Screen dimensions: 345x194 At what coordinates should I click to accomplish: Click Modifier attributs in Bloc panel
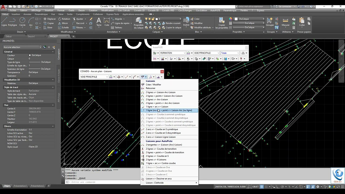(201, 27)
